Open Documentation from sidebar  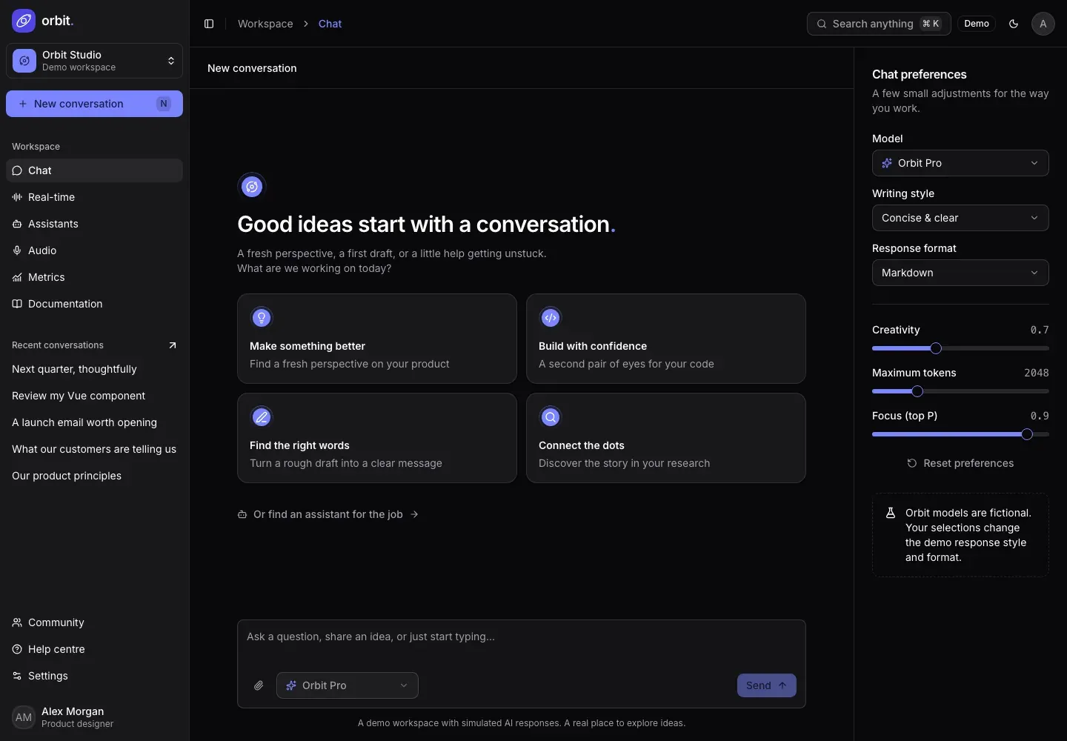point(94,304)
